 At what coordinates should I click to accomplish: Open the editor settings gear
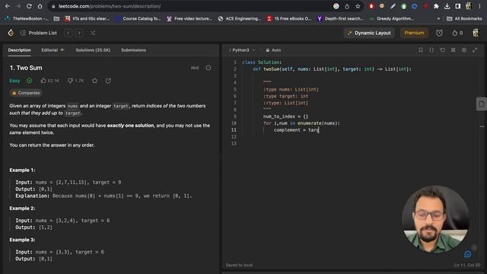464,50
